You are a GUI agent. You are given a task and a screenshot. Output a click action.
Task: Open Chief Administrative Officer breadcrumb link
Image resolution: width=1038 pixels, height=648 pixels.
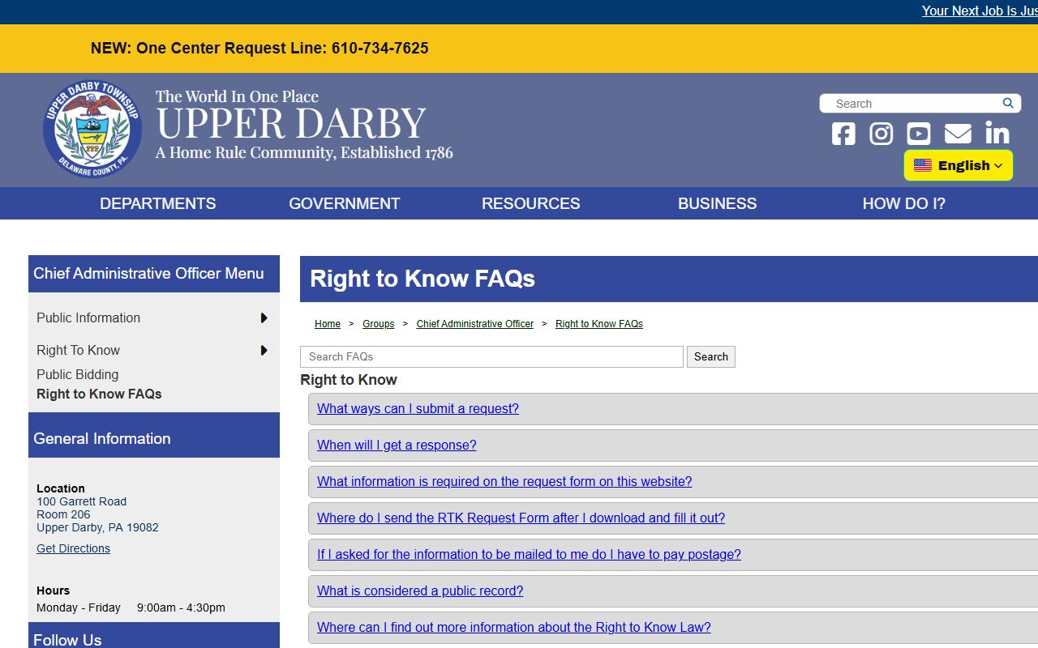pos(475,324)
